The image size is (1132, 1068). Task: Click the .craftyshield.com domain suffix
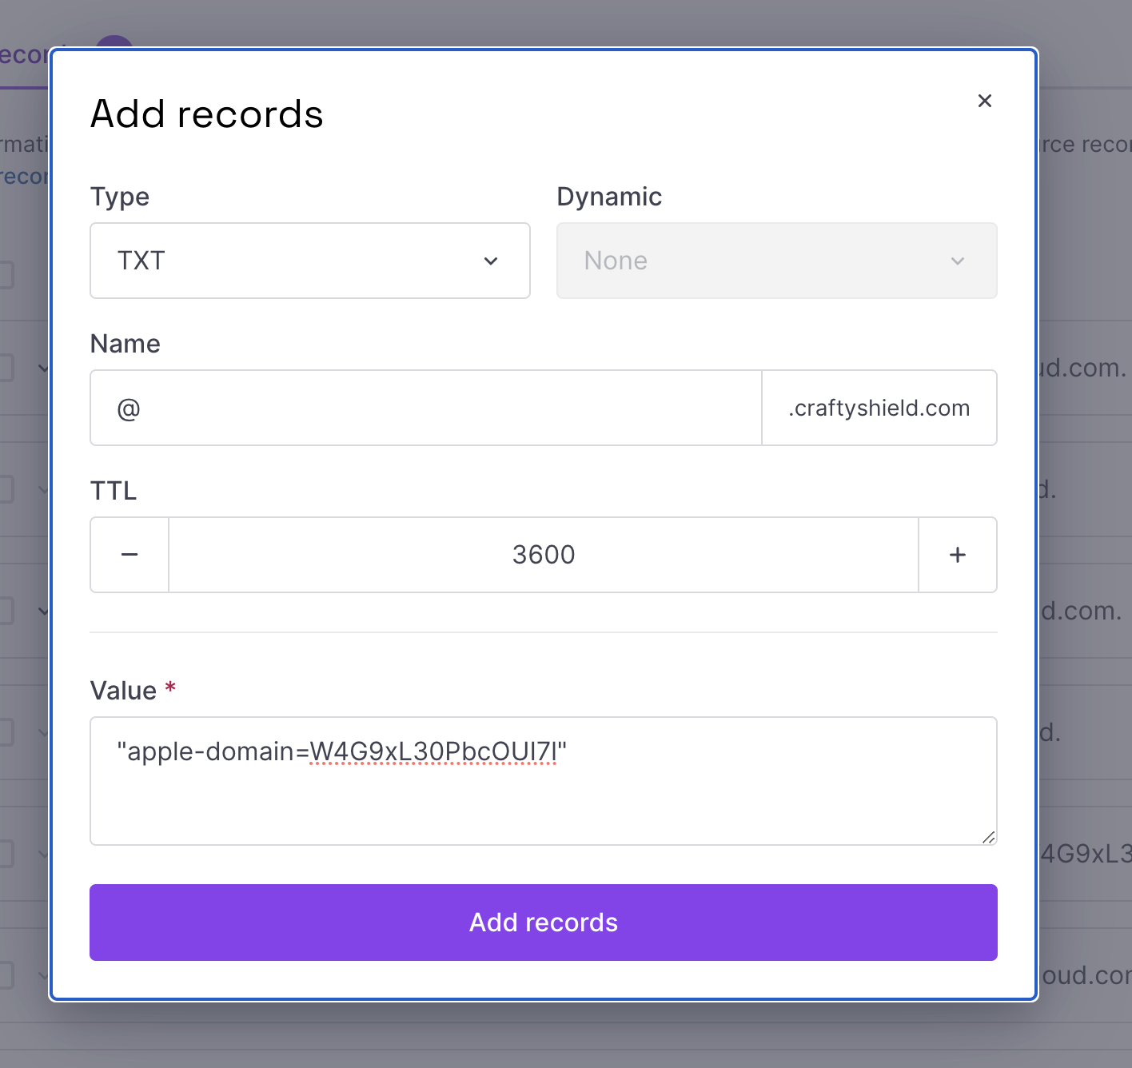click(879, 408)
